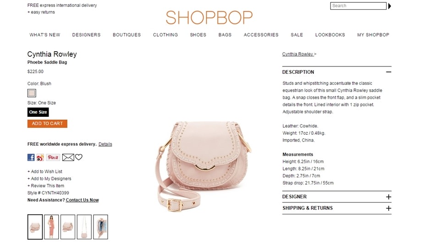431x252 pixels.
Task: View the model wearing bag thumbnail
Action: (51, 227)
